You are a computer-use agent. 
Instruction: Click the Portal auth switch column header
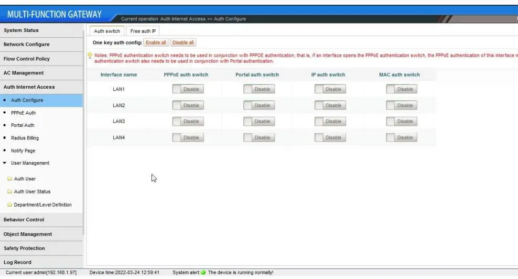257,74
